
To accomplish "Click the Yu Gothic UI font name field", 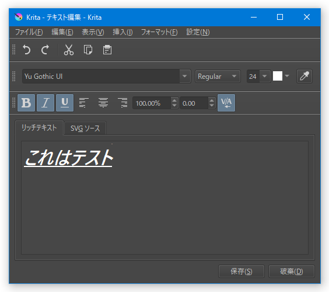I will (x=101, y=77).
